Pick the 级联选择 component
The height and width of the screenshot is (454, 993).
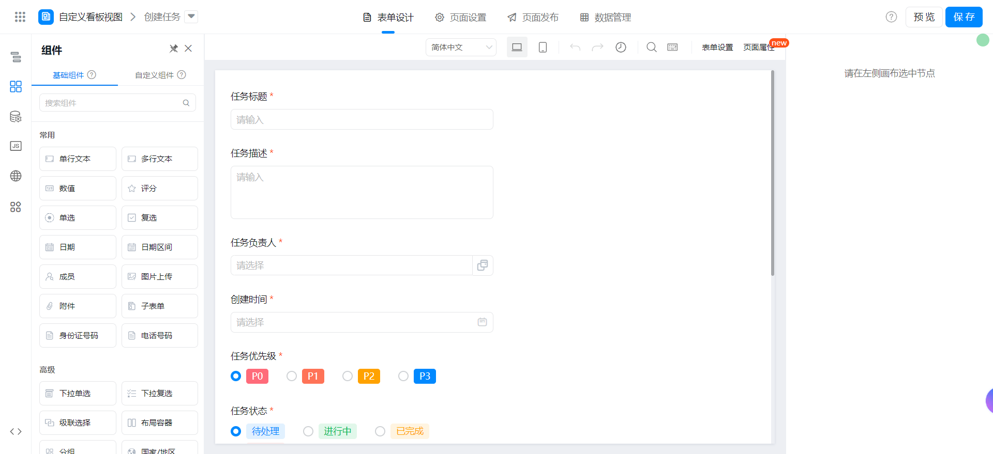[78, 422]
